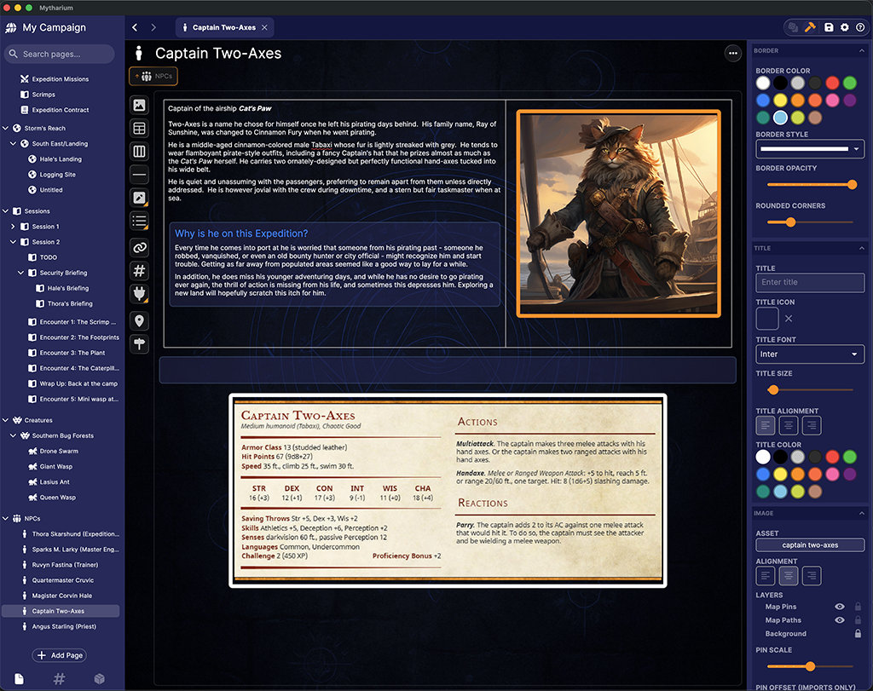Click the save icon in top toolbar
This screenshot has height=691, width=873.
829,27
